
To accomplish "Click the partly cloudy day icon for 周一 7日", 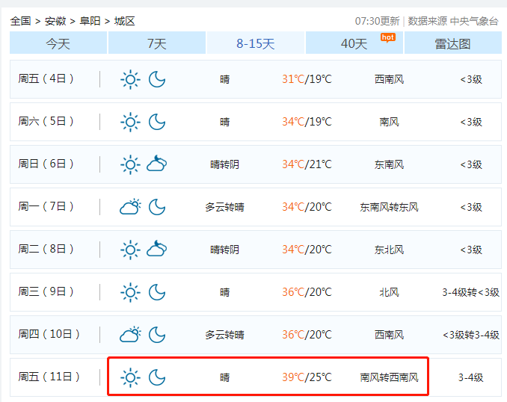I will [x=130, y=207].
